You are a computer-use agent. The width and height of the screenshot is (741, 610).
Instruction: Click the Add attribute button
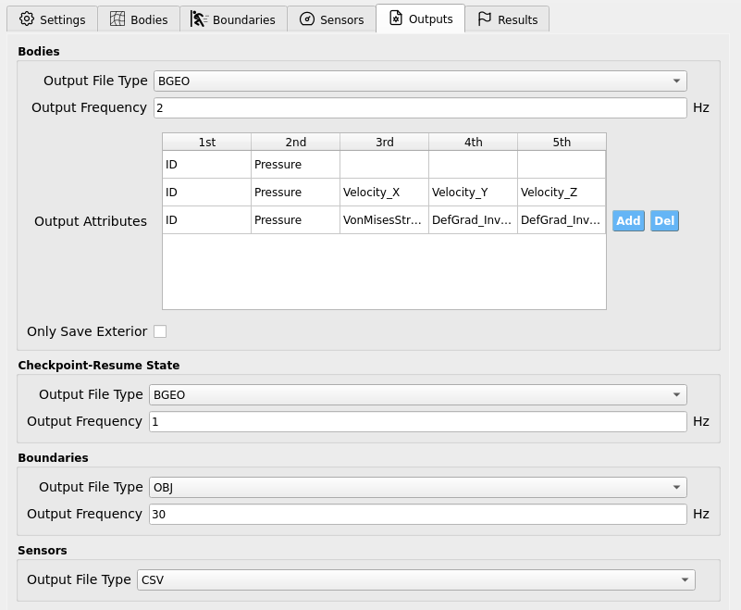click(x=628, y=221)
